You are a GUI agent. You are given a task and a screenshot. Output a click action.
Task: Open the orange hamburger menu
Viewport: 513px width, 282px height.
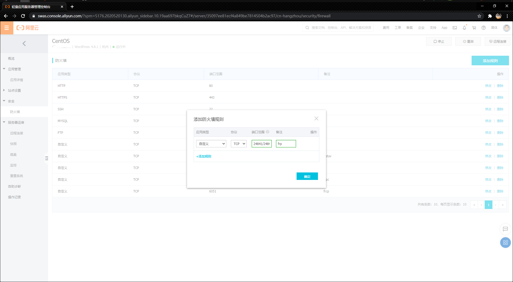pyautogui.click(x=7, y=28)
